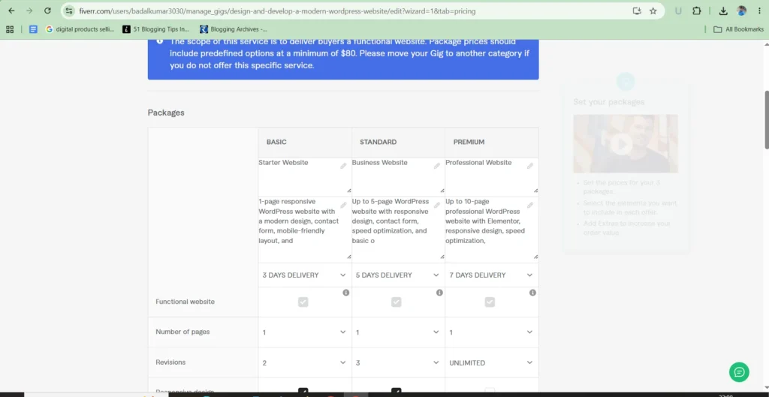Screen dimensions: 769x397
Task: Open the All Bookmarks folder
Action: [739, 29]
